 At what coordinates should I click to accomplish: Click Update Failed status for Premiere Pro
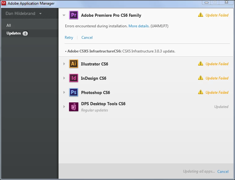click(x=217, y=15)
